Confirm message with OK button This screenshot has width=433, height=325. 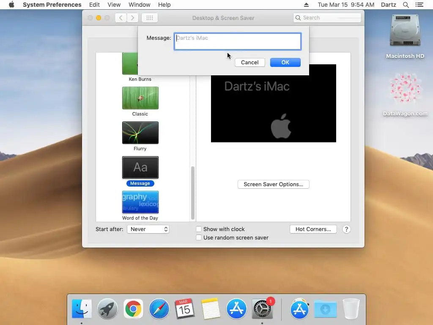click(285, 63)
